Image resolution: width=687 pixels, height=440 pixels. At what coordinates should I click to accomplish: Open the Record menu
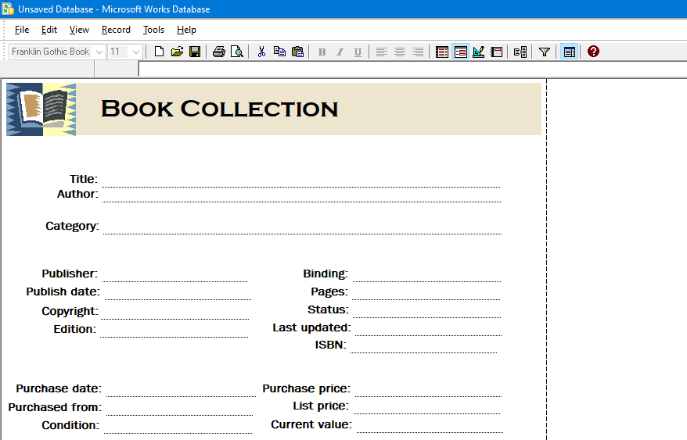point(116,30)
